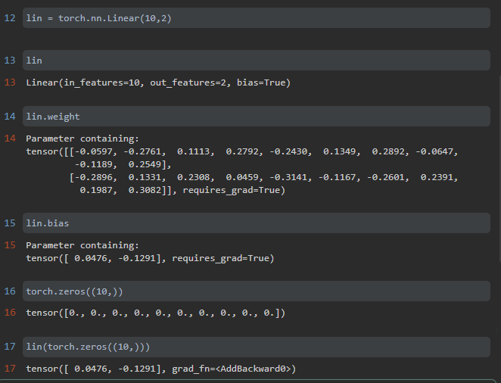This screenshot has width=501, height=383.
Task: Click the blue input number 17
Action: click(10, 347)
